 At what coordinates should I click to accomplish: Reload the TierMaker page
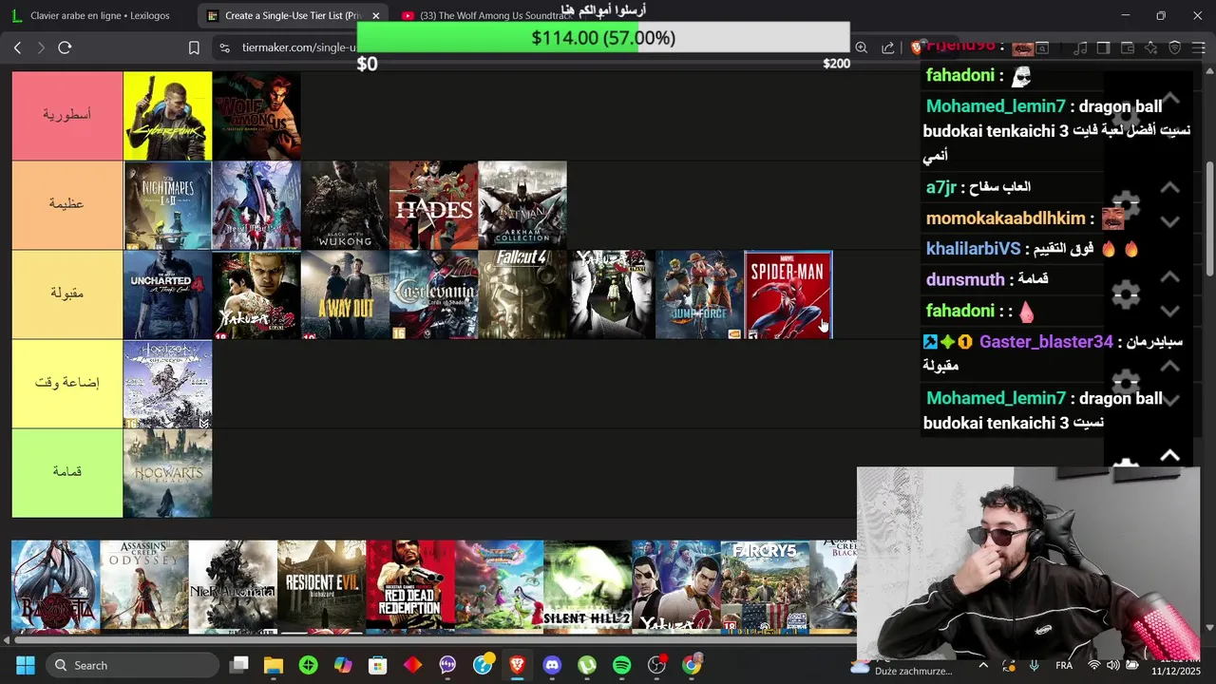point(65,47)
